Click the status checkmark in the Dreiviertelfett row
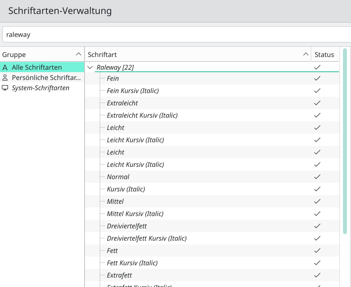The height and width of the screenshot is (287, 351). tap(317, 226)
